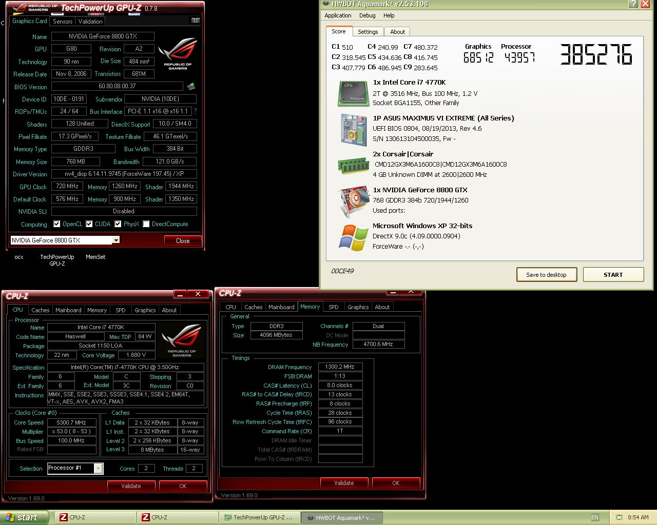Switch to the Settings tab in Aquamark
The width and height of the screenshot is (657, 525).
click(x=368, y=32)
